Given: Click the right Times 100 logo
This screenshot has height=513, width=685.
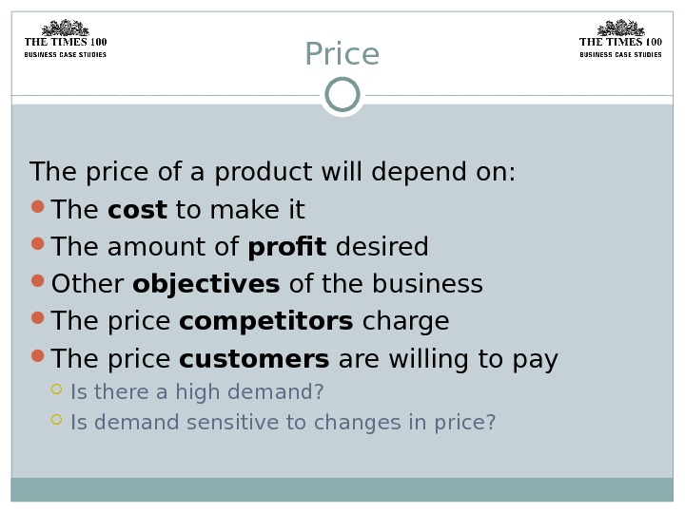Looking at the screenshot, I should tap(620, 39).
